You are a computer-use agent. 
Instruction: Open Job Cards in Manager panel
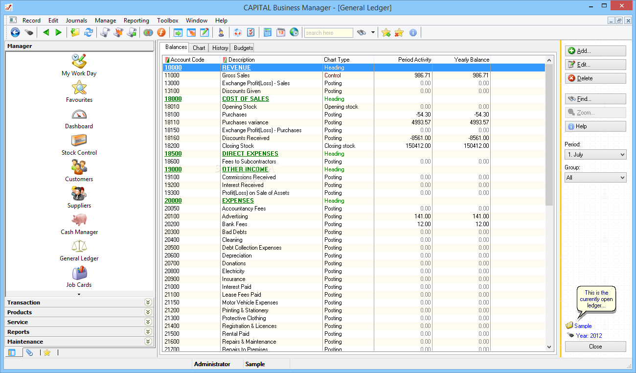click(x=79, y=277)
